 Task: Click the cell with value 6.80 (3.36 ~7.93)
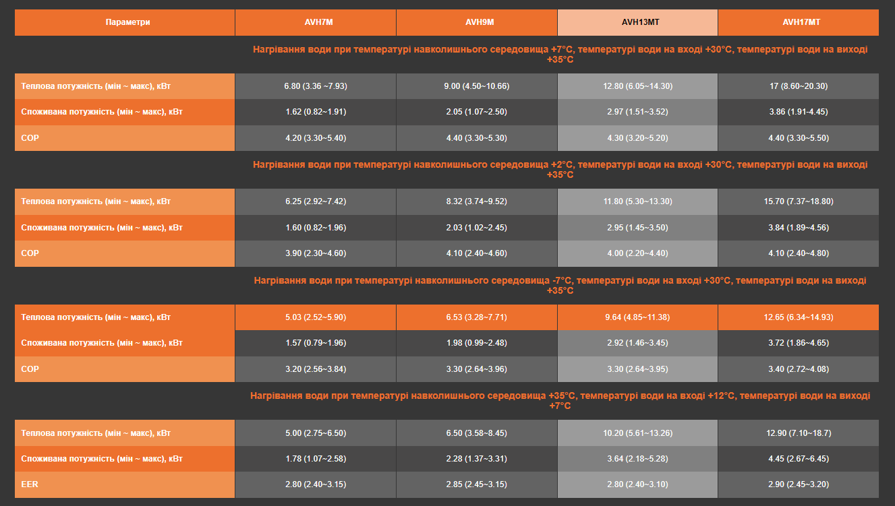click(x=315, y=86)
